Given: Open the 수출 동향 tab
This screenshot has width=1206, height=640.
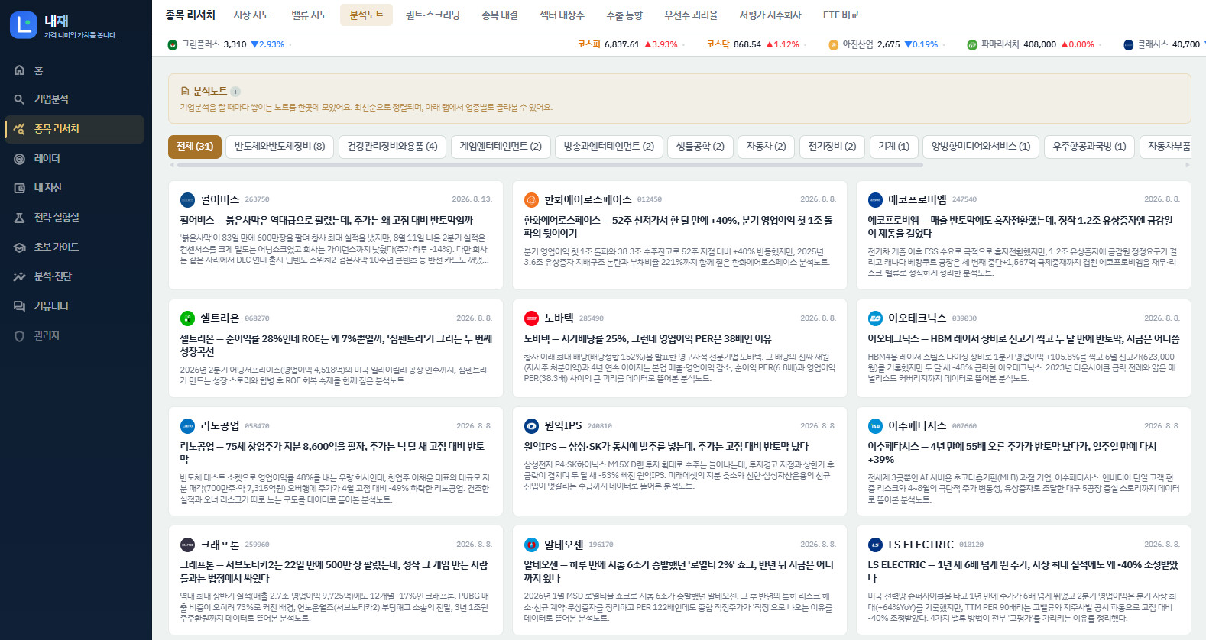Looking at the screenshot, I should (x=624, y=15).
